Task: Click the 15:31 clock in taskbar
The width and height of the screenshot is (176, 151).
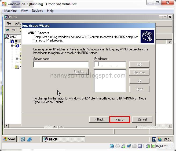Action: (167, 139)
